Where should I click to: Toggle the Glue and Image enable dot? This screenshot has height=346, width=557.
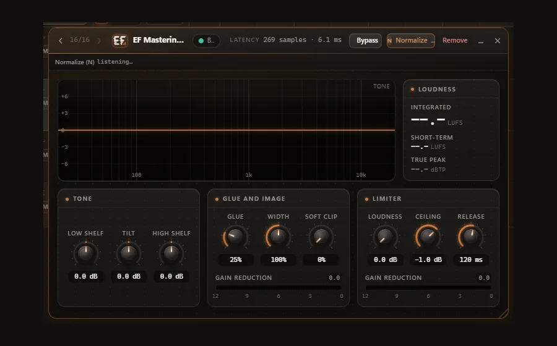point(217,199)
